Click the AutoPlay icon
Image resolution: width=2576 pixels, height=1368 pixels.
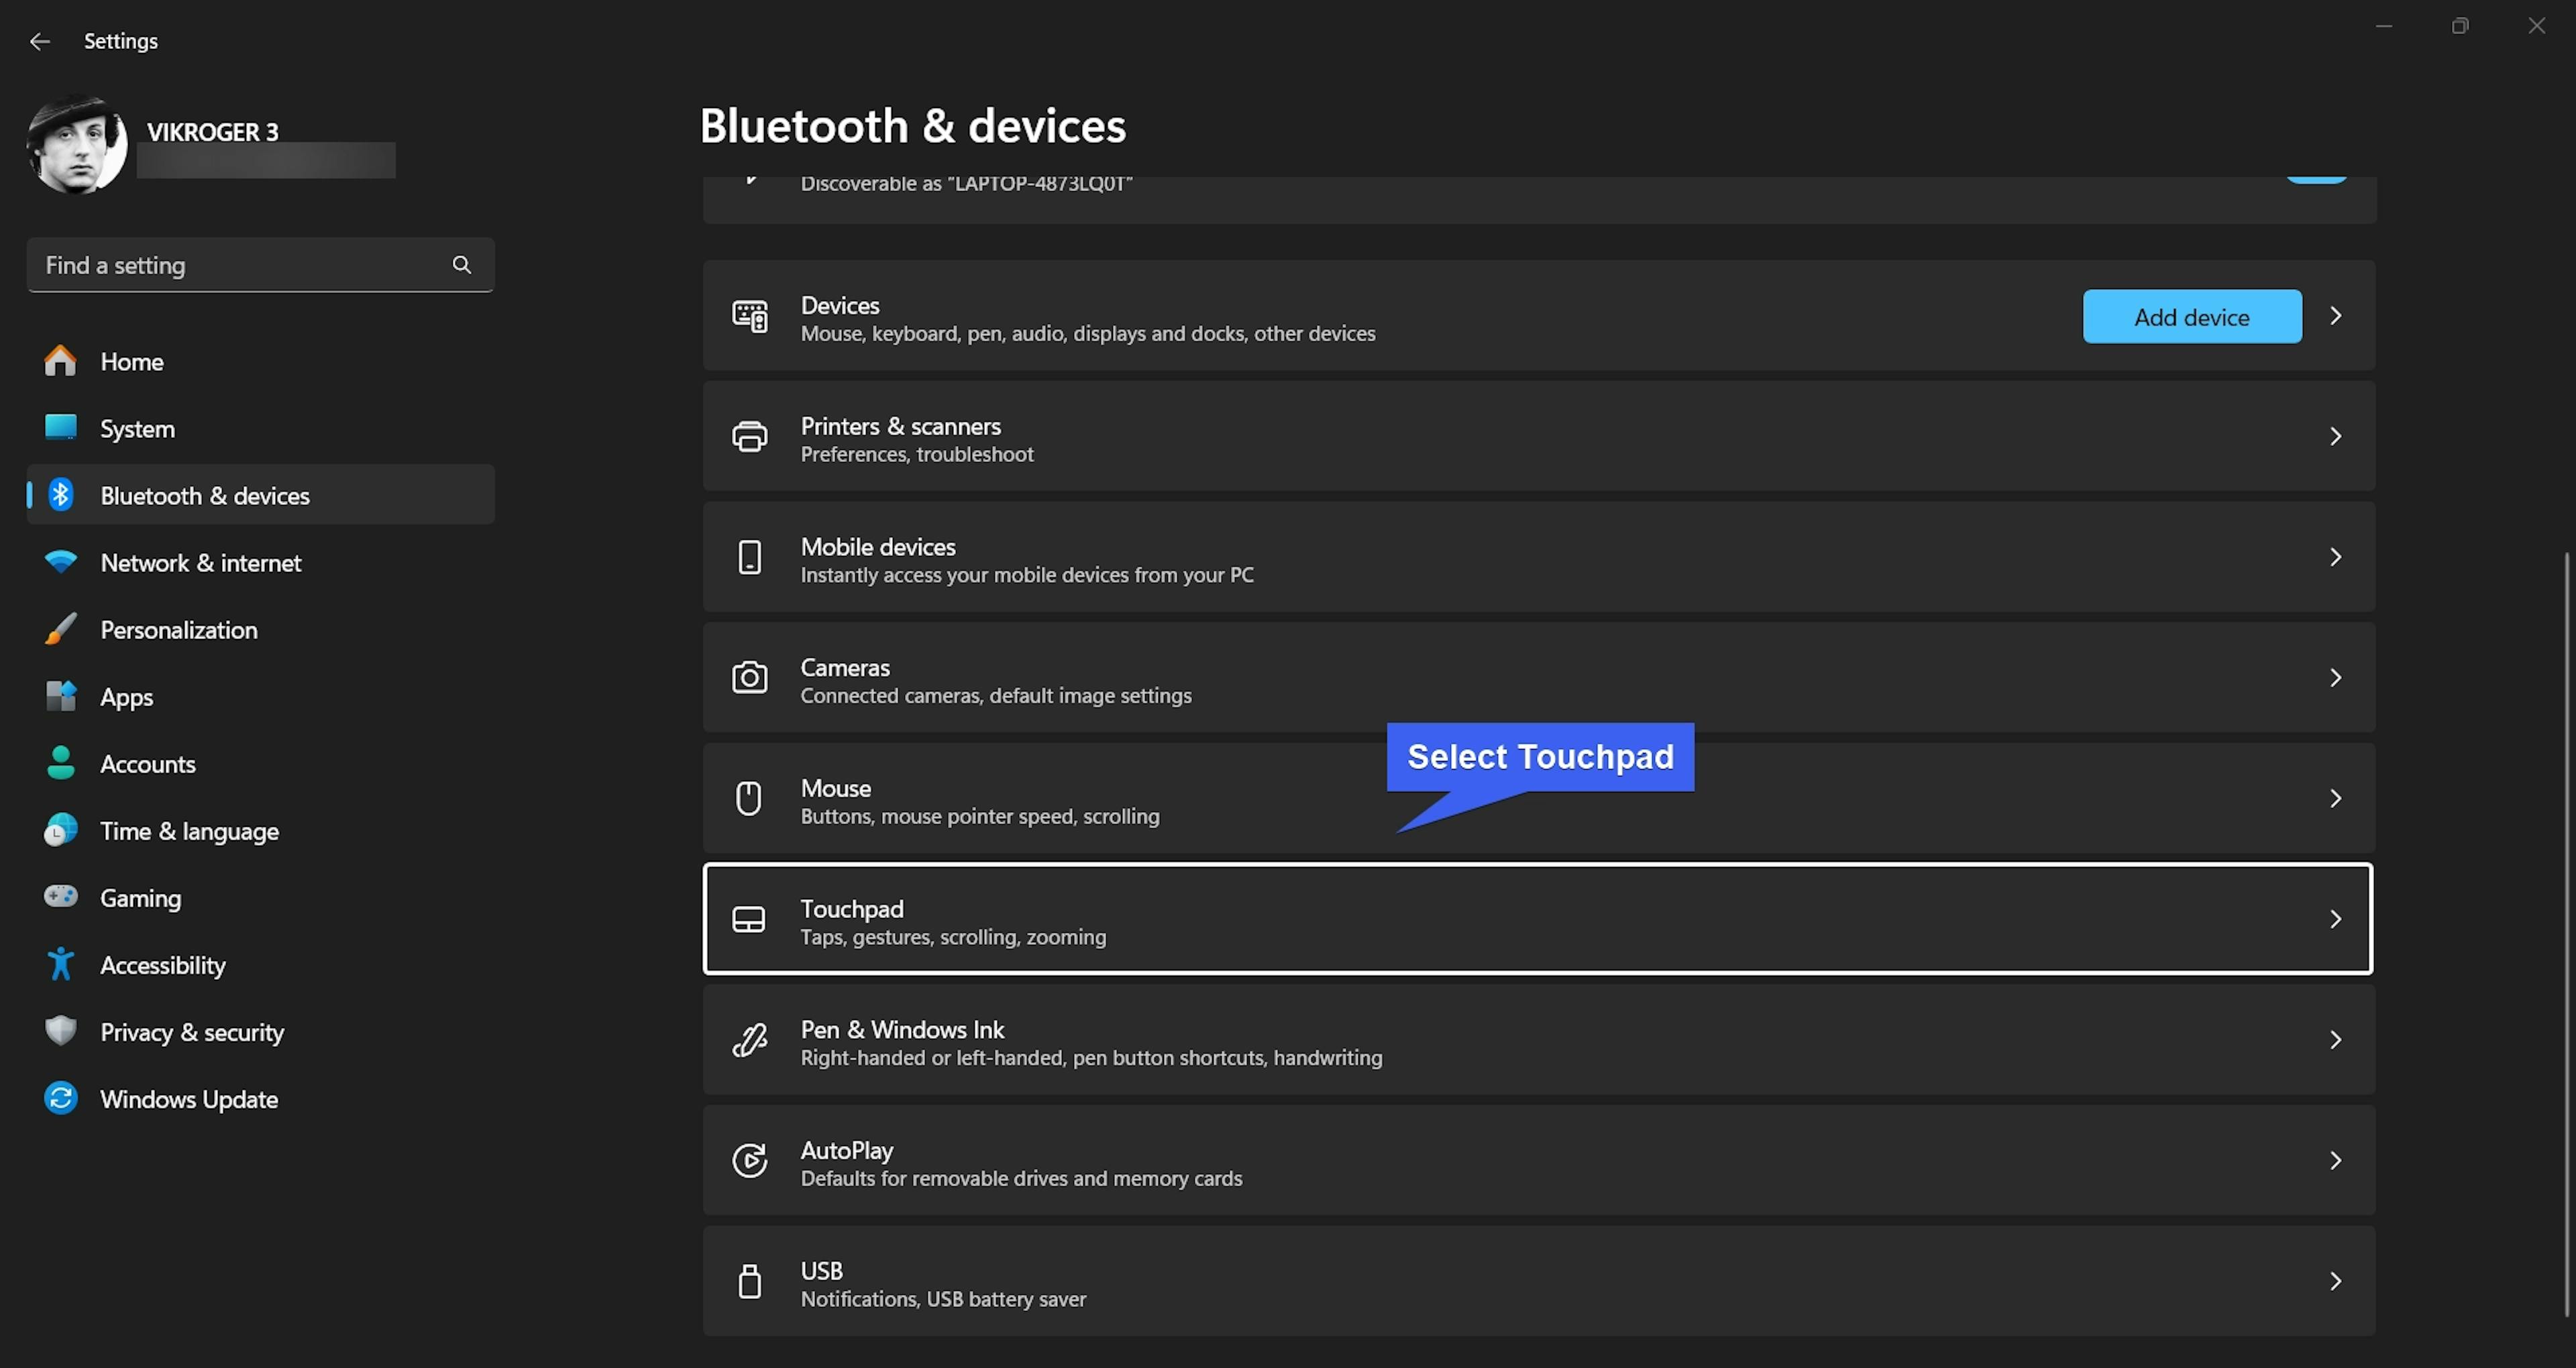pyautogui.click(x=749, y=1161)
